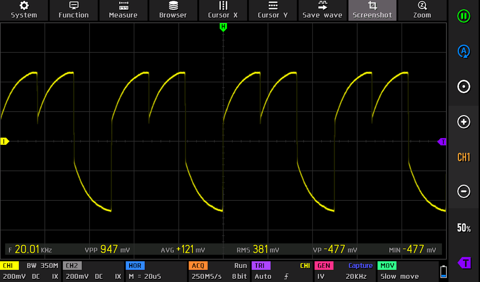Enable Cursor Y measurement
The height and width of the screenshot is (282, 480).
click(x=273, y=10)
